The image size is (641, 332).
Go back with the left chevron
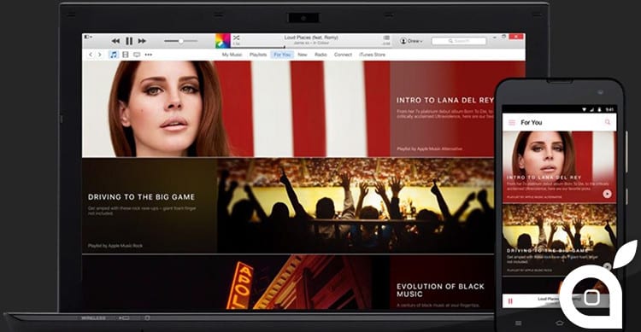pyautogui.click(x=91, y=55)
